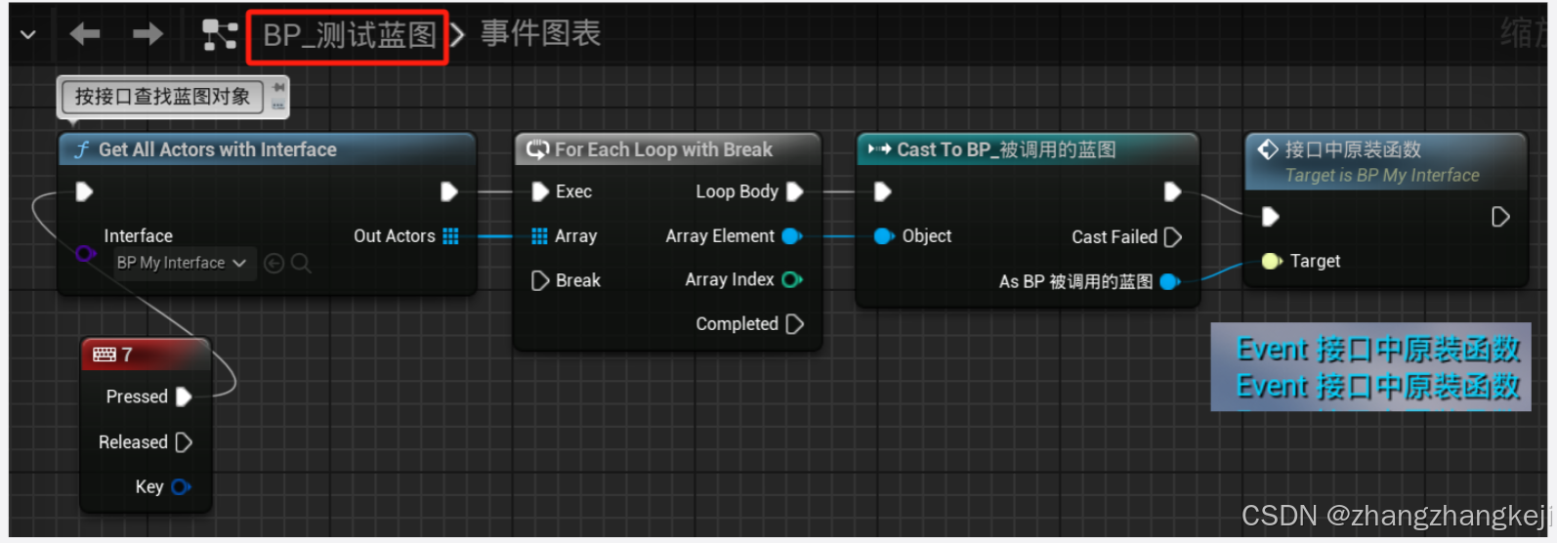Image resolution: width=1557 pixels, height=543 pixels.
Task: Click the For Each Loop Exec input pin
Action: pyautogui.click(x=539, y=191)
